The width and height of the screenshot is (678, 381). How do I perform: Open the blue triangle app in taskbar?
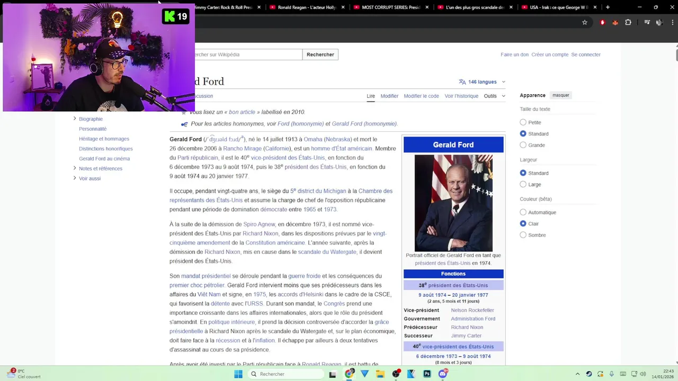point(364,374)
